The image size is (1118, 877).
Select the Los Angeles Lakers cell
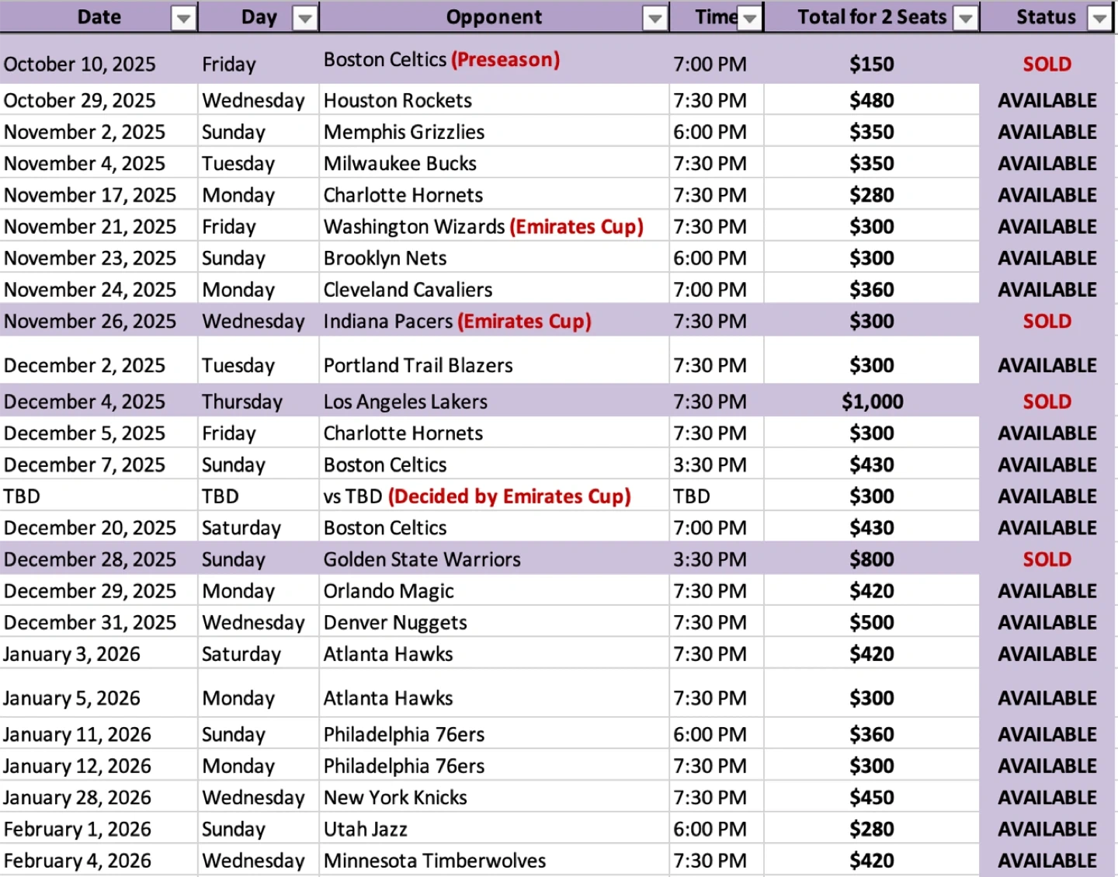[x=405, y=402]
